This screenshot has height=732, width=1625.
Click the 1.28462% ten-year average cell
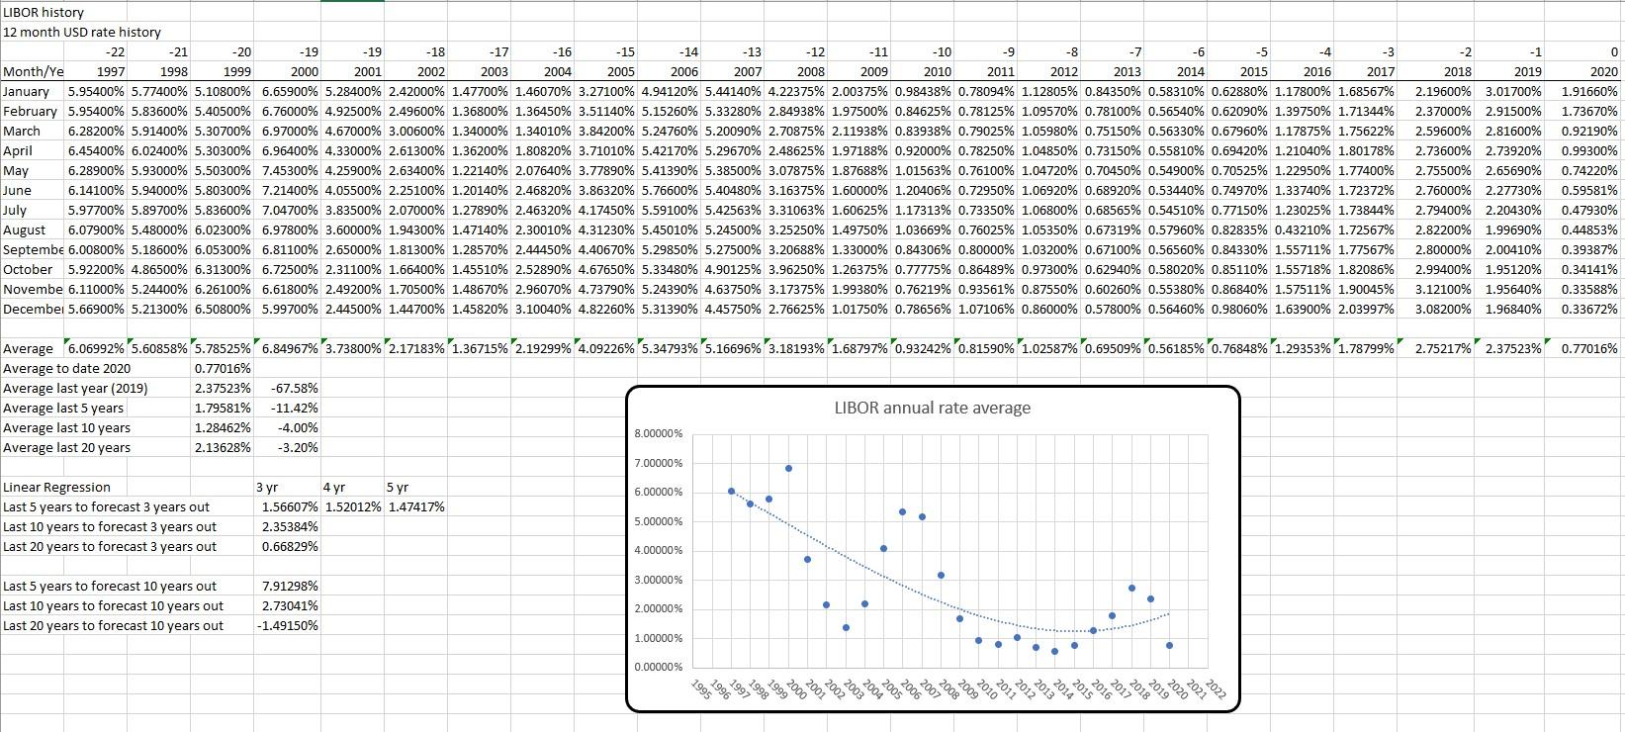click(223, 427)
